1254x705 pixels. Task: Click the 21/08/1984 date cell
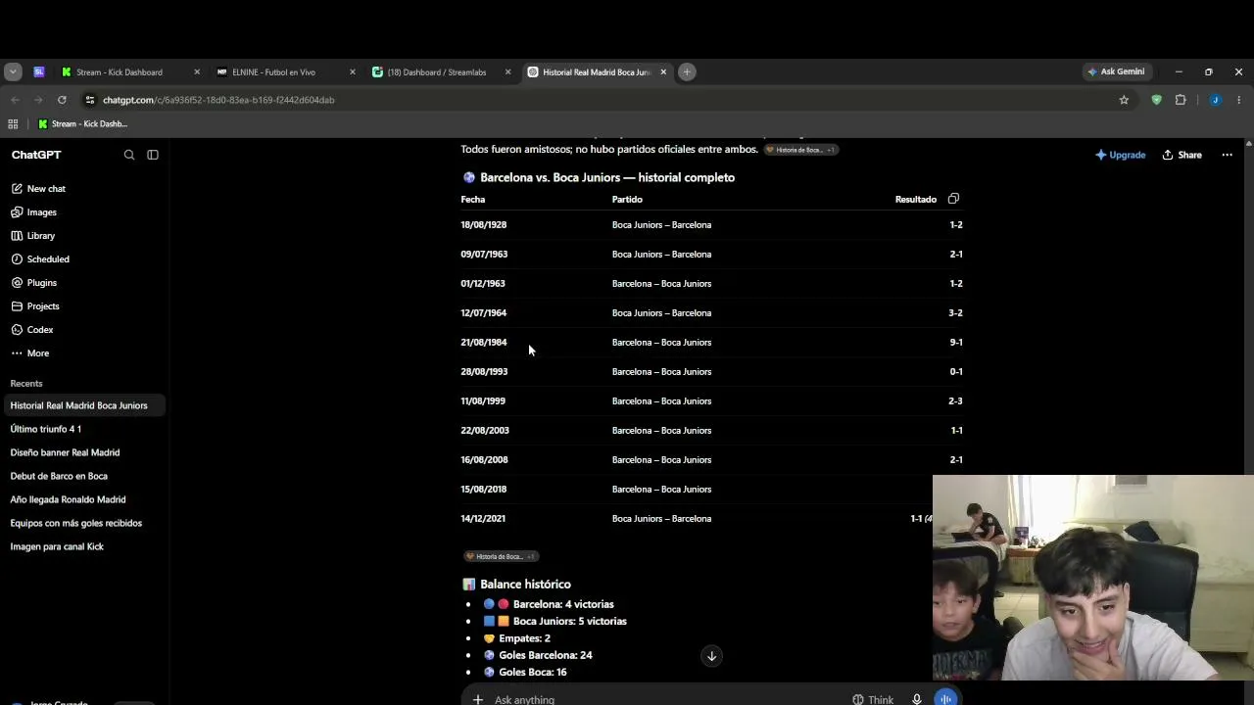tap(484, 343)
